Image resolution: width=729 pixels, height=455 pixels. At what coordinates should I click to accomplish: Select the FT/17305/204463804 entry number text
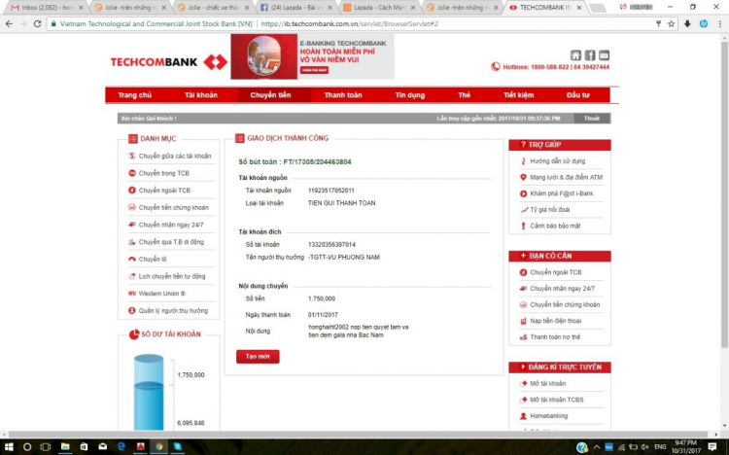[x=317, y=162]
